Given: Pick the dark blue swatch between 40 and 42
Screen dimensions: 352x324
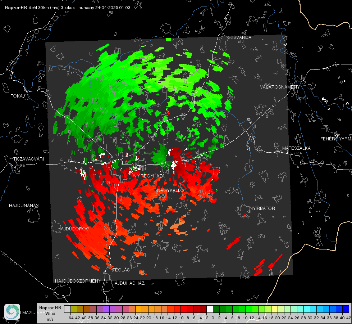Looking at the screenshot, I should (346, 309).
